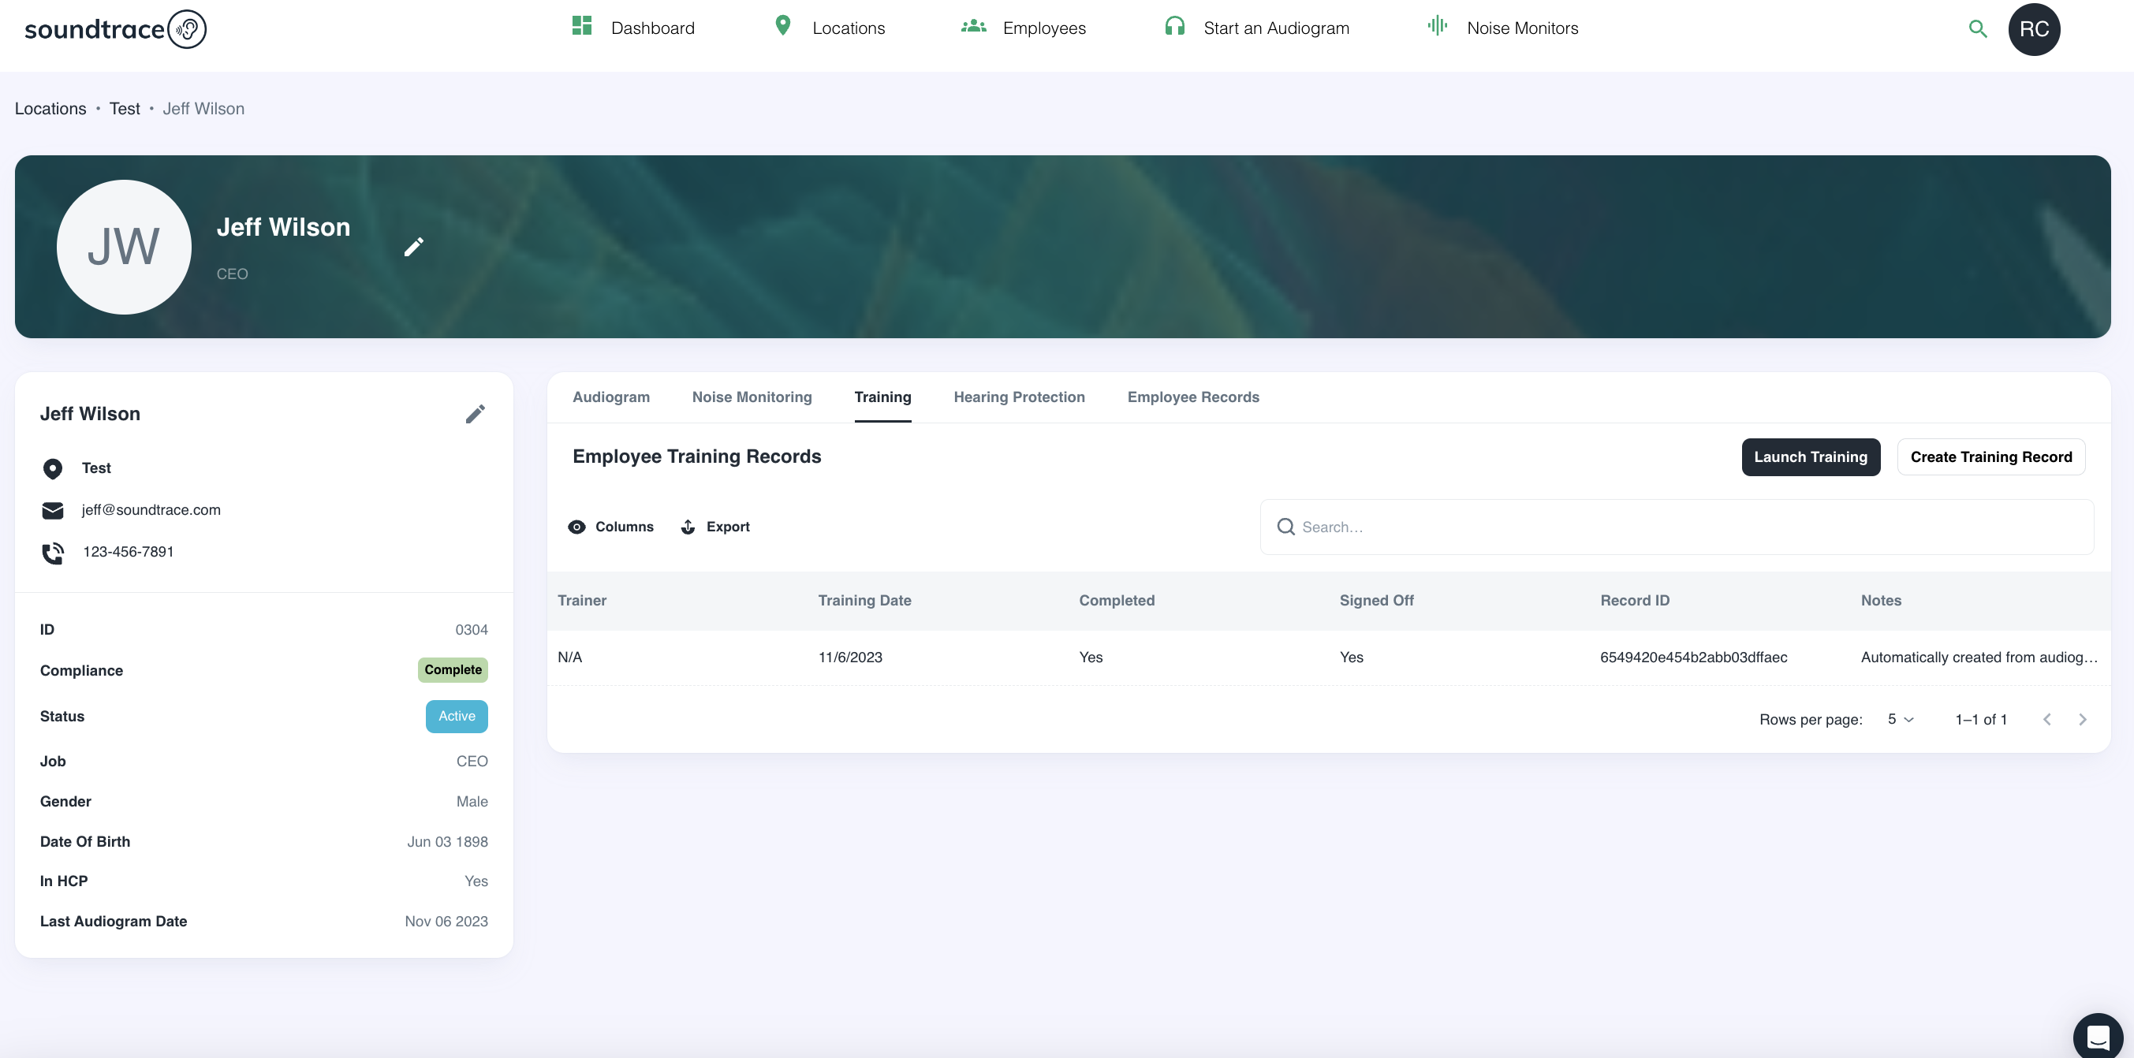The image size is (2134, 1058).
Task: Edit profile using the banner pencil icon
Action: pyautogui.click(x=413, y=247)
